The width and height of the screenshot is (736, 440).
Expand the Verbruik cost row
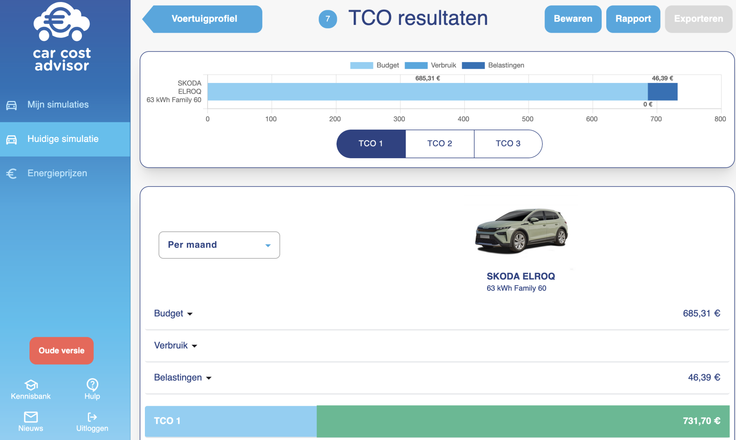point(176,346)
